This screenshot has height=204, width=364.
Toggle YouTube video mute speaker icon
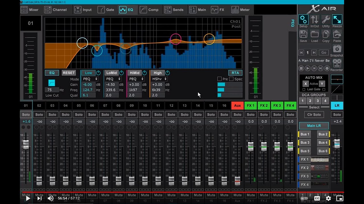(x=51, y=198)
